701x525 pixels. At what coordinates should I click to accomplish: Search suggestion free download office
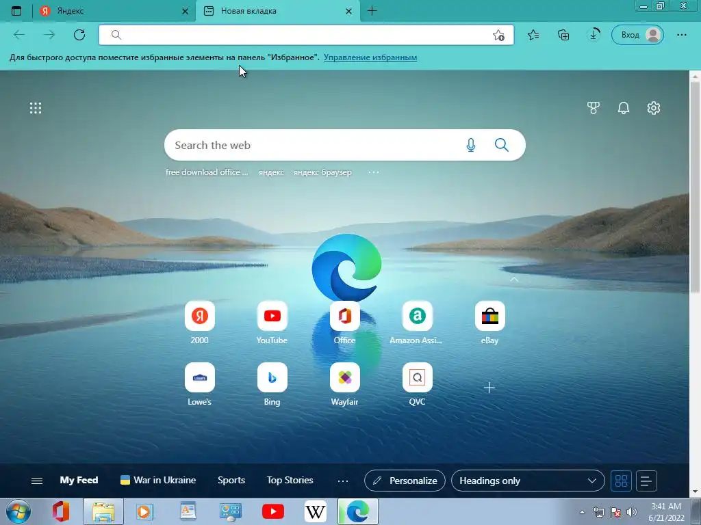pos(207,172)
